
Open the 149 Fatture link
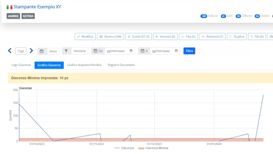pyautogui.click(x=209, y=16)
